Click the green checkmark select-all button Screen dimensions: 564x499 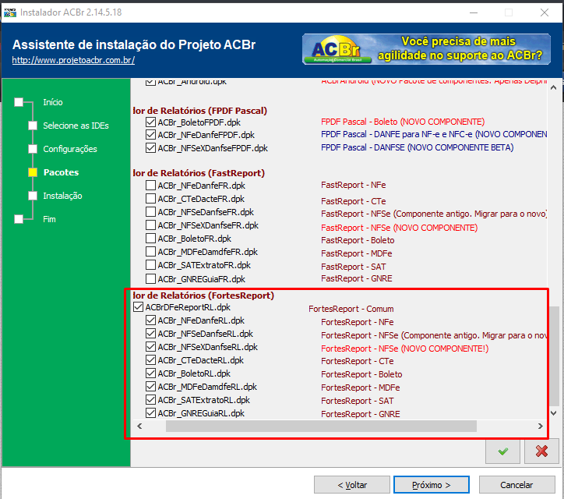point(502,451)
